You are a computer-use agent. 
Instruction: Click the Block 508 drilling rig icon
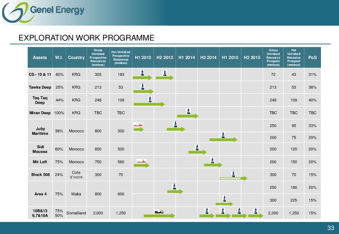point(233,174)
